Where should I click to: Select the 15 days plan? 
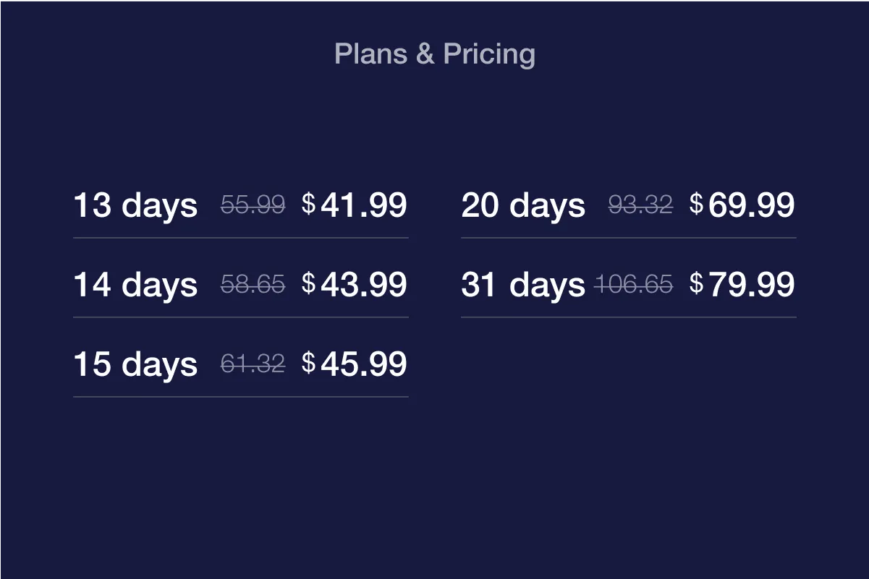pyautogui.click(x=240, y=364)
